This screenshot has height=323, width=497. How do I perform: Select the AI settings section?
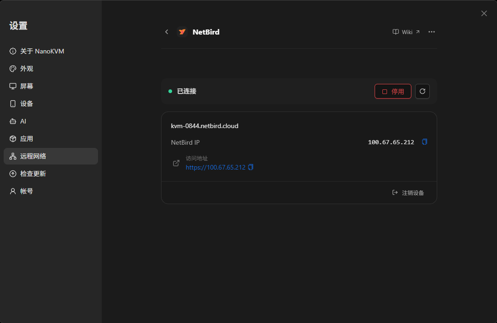click(x=51, y=121)
